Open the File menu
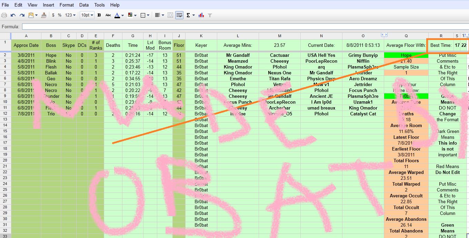This screenshot has width=469, height=238. (6, 5)
